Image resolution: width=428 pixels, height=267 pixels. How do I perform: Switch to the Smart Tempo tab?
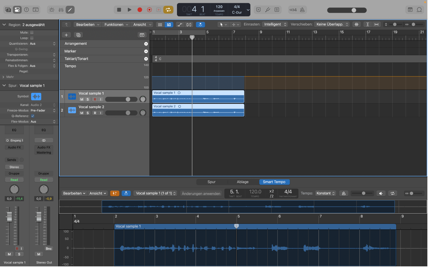(x=274, y=182)
